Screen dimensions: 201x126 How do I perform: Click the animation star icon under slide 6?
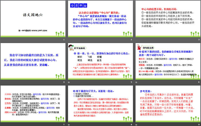(x=136, y=82)
